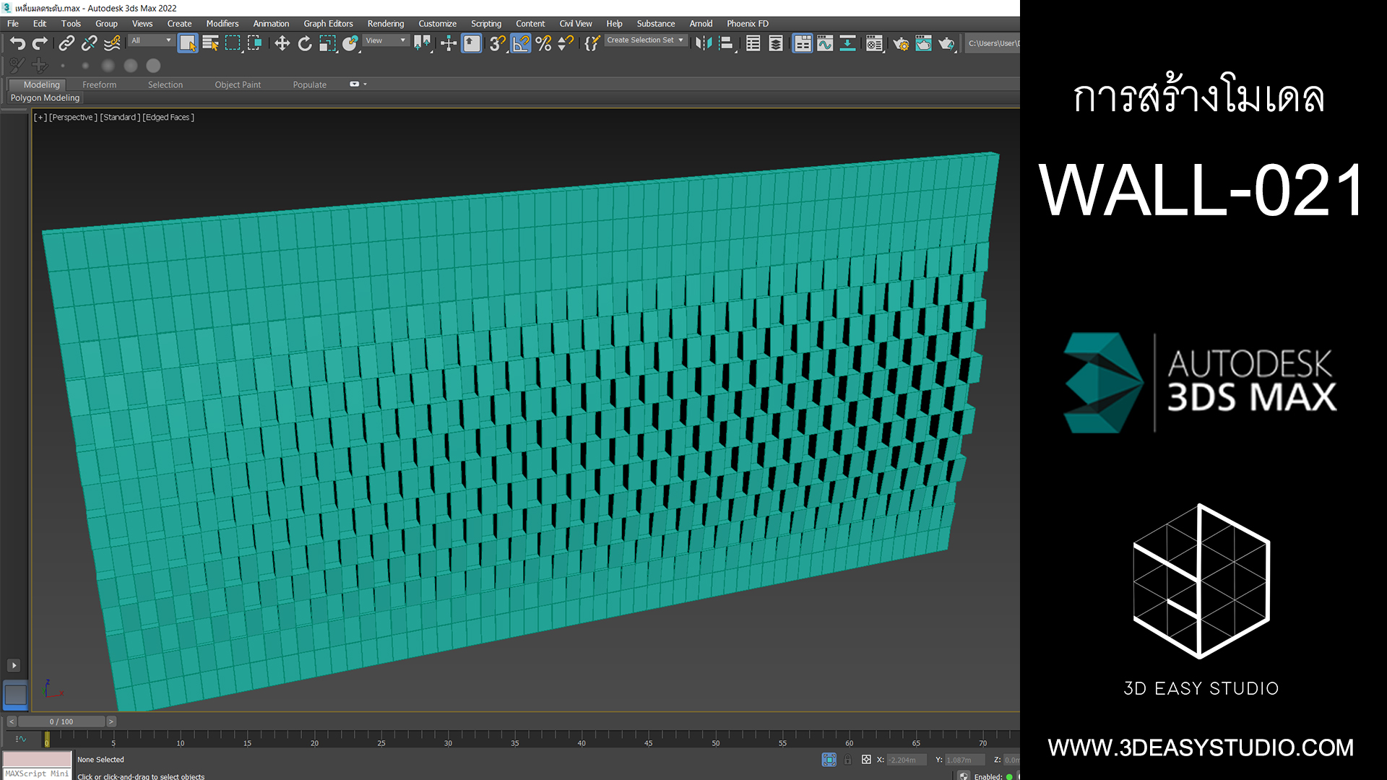Click the 0 / 100 time slider
The height and width of the screenshot is (780, 1387).
pyautogui.click(x=61, y=721)
